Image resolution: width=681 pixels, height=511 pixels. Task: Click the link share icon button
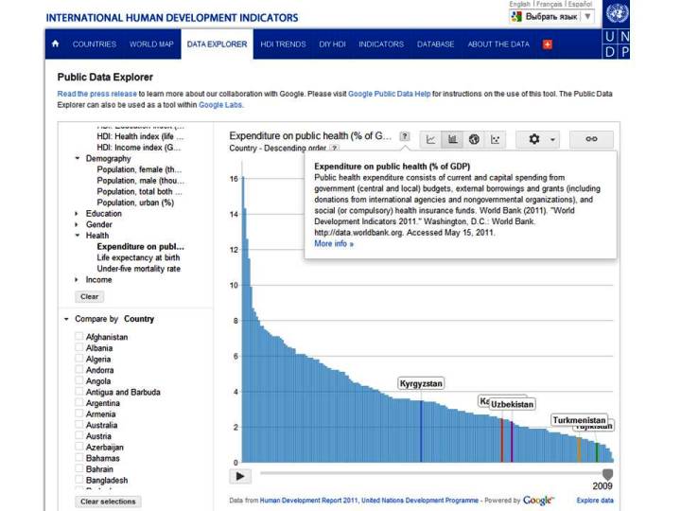point(591,139)
